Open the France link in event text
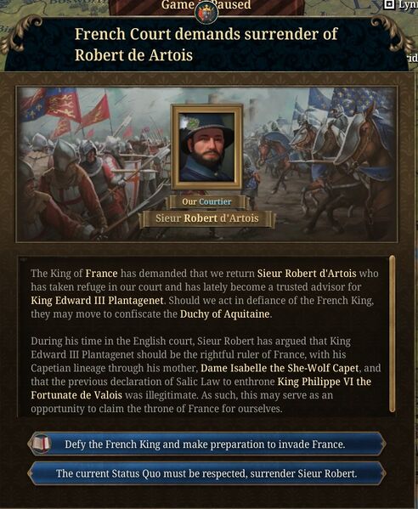The image size is (418, 509). pyautogui.click(x=102, y=274)
